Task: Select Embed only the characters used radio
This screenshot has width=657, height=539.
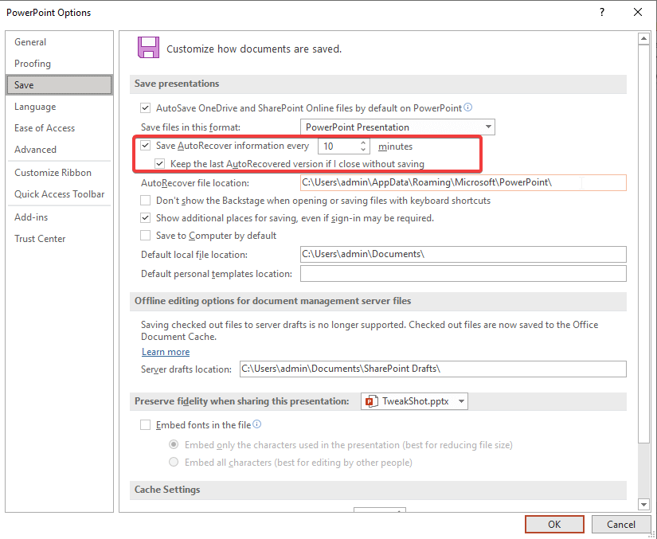Action: (174, 445)
